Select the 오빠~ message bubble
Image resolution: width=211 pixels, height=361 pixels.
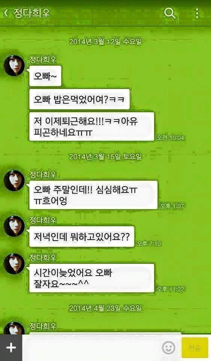pos(45,76)
